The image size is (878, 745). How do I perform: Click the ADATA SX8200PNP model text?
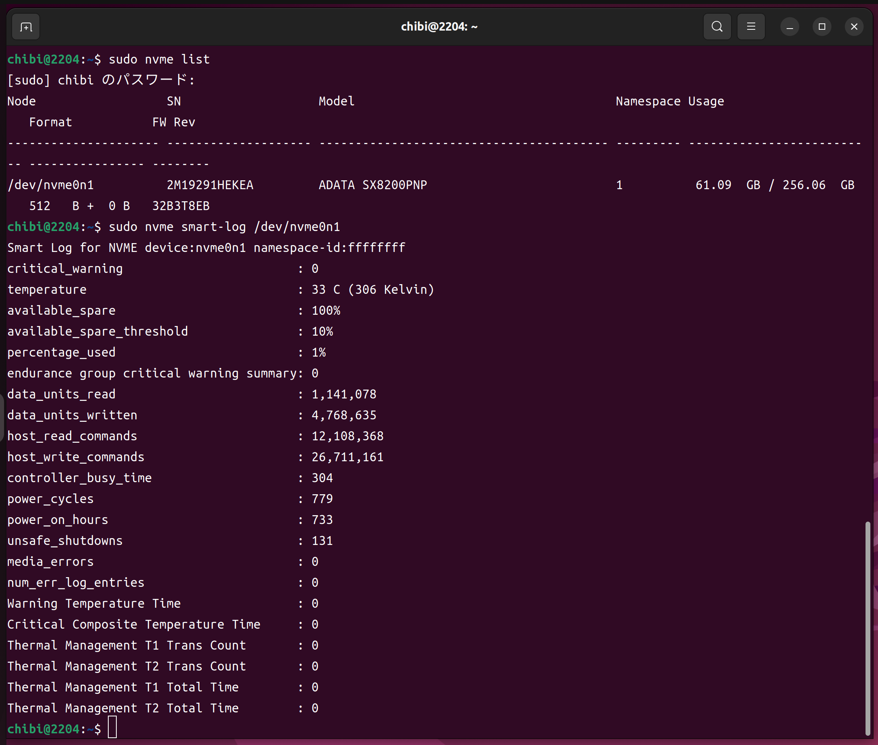click(372, 185)
